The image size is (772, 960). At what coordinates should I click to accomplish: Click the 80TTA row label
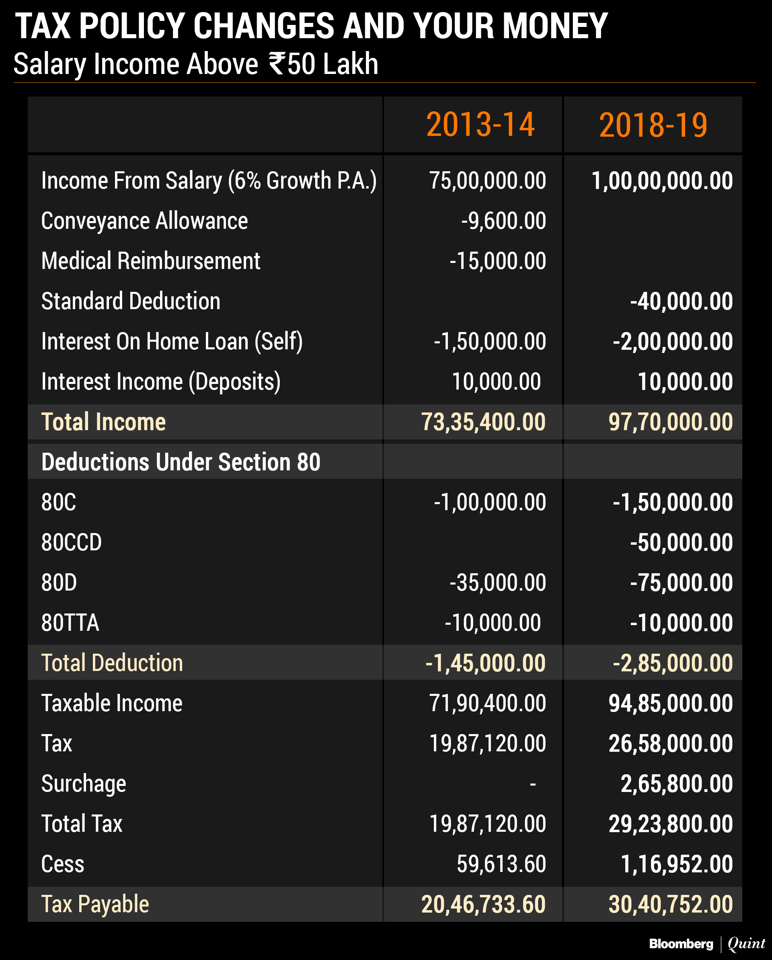[70, 622]
